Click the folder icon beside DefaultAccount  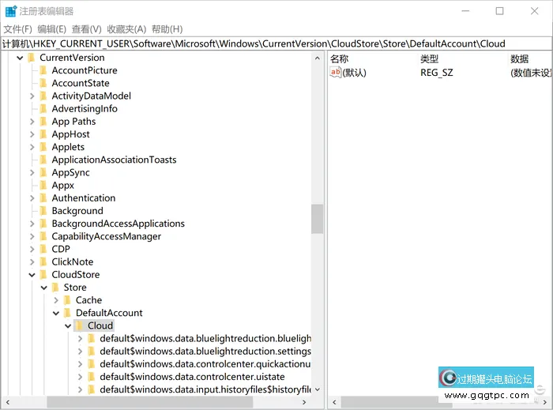coord(68,313)
